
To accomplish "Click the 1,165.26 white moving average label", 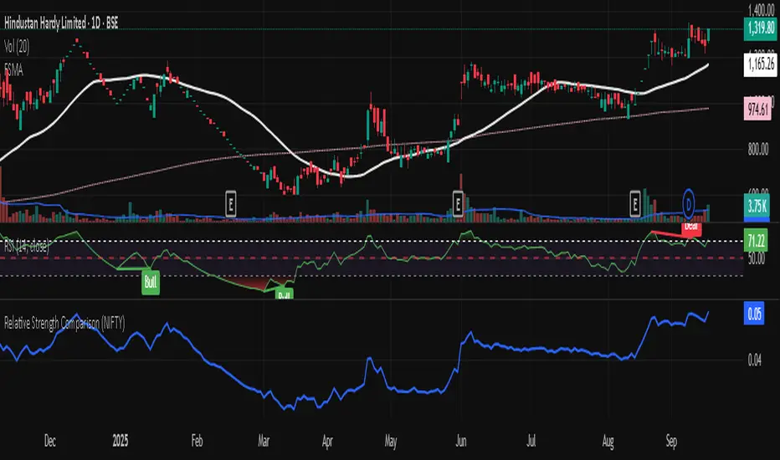I will [x=760, y=64].
